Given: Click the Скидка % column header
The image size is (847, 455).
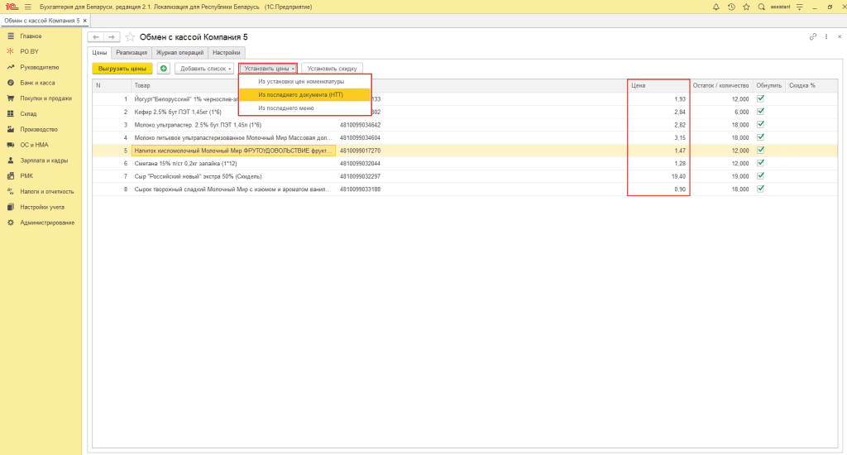Looking at the screenshot, I should (x=811, y=85).
